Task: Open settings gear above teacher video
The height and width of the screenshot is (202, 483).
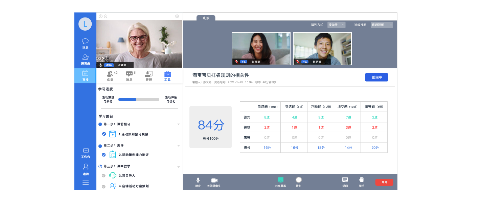Action: coord(177,16)
